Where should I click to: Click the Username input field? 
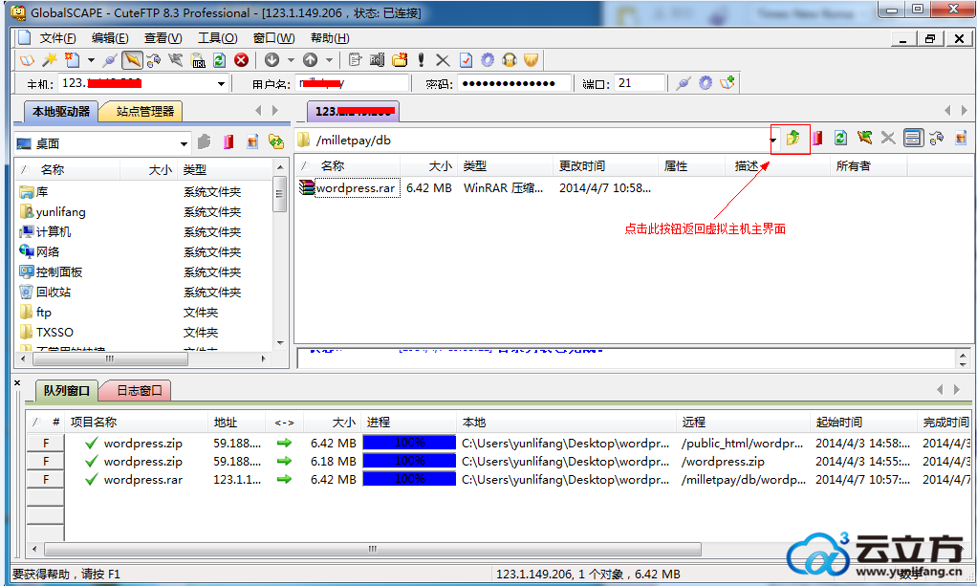352,83
